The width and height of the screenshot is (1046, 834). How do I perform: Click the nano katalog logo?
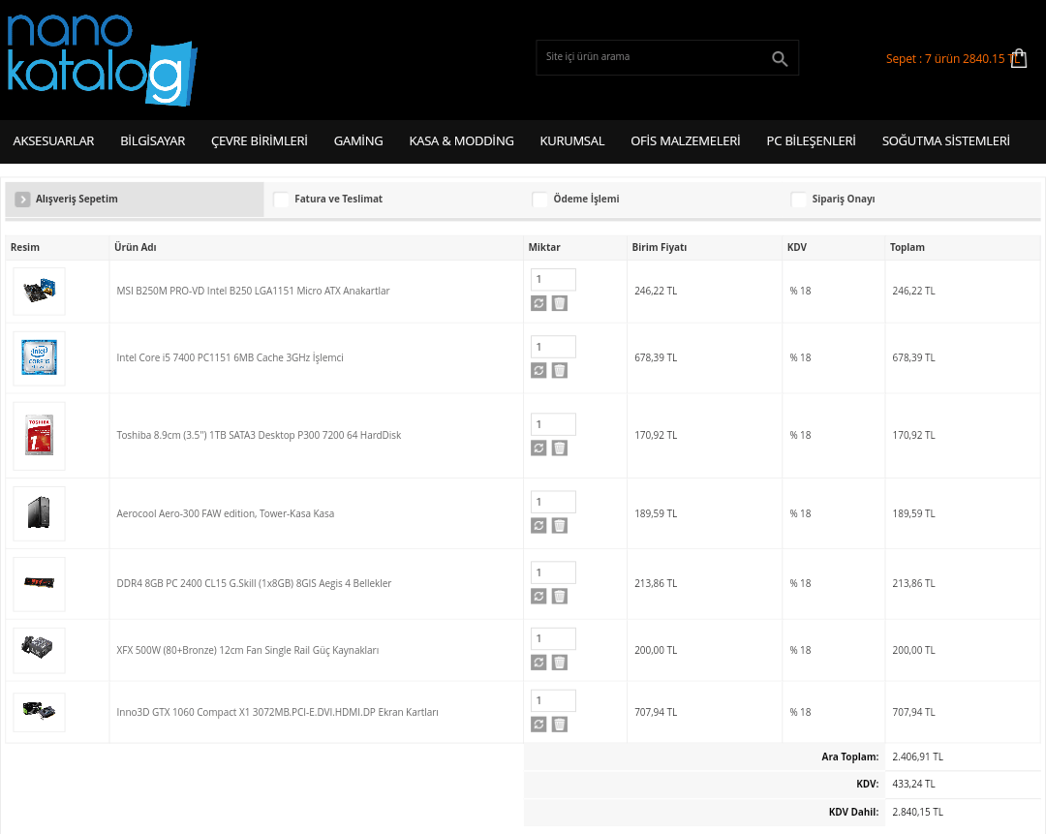[x=102, y=60]
